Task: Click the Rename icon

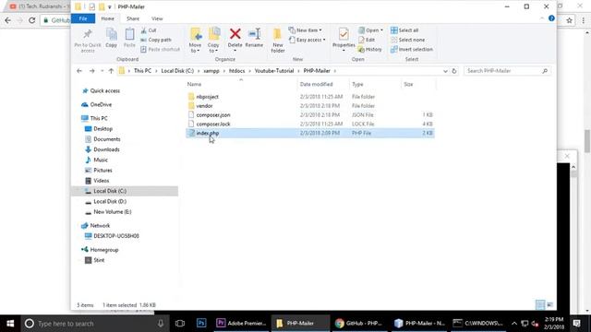Action: coord(255,34)
